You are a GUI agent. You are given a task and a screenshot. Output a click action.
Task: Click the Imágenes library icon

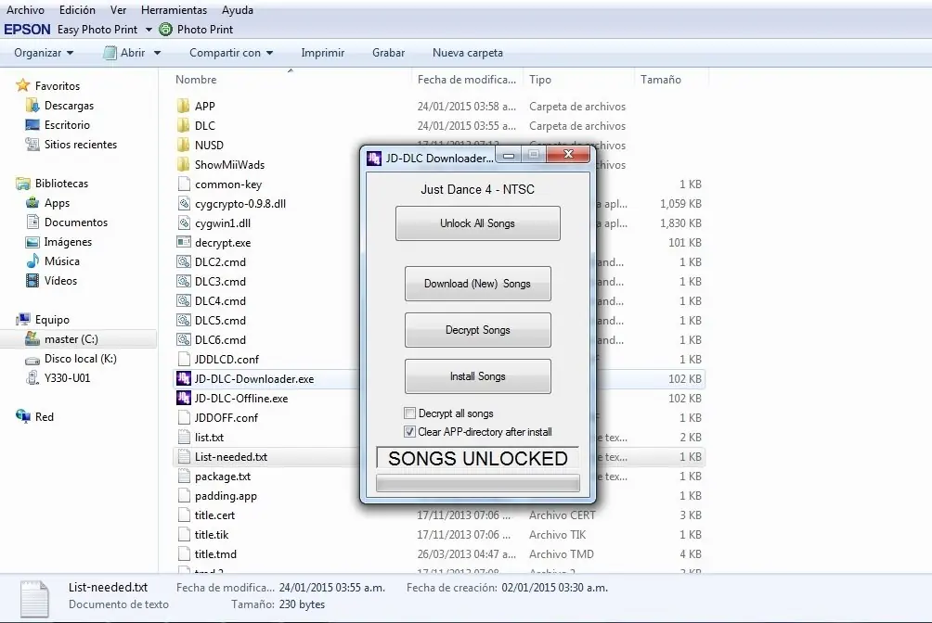coord(32,242)
